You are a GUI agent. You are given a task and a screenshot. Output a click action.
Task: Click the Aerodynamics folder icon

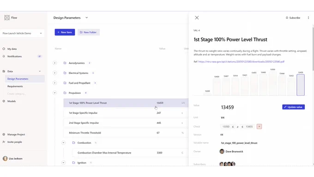point(65,63)
